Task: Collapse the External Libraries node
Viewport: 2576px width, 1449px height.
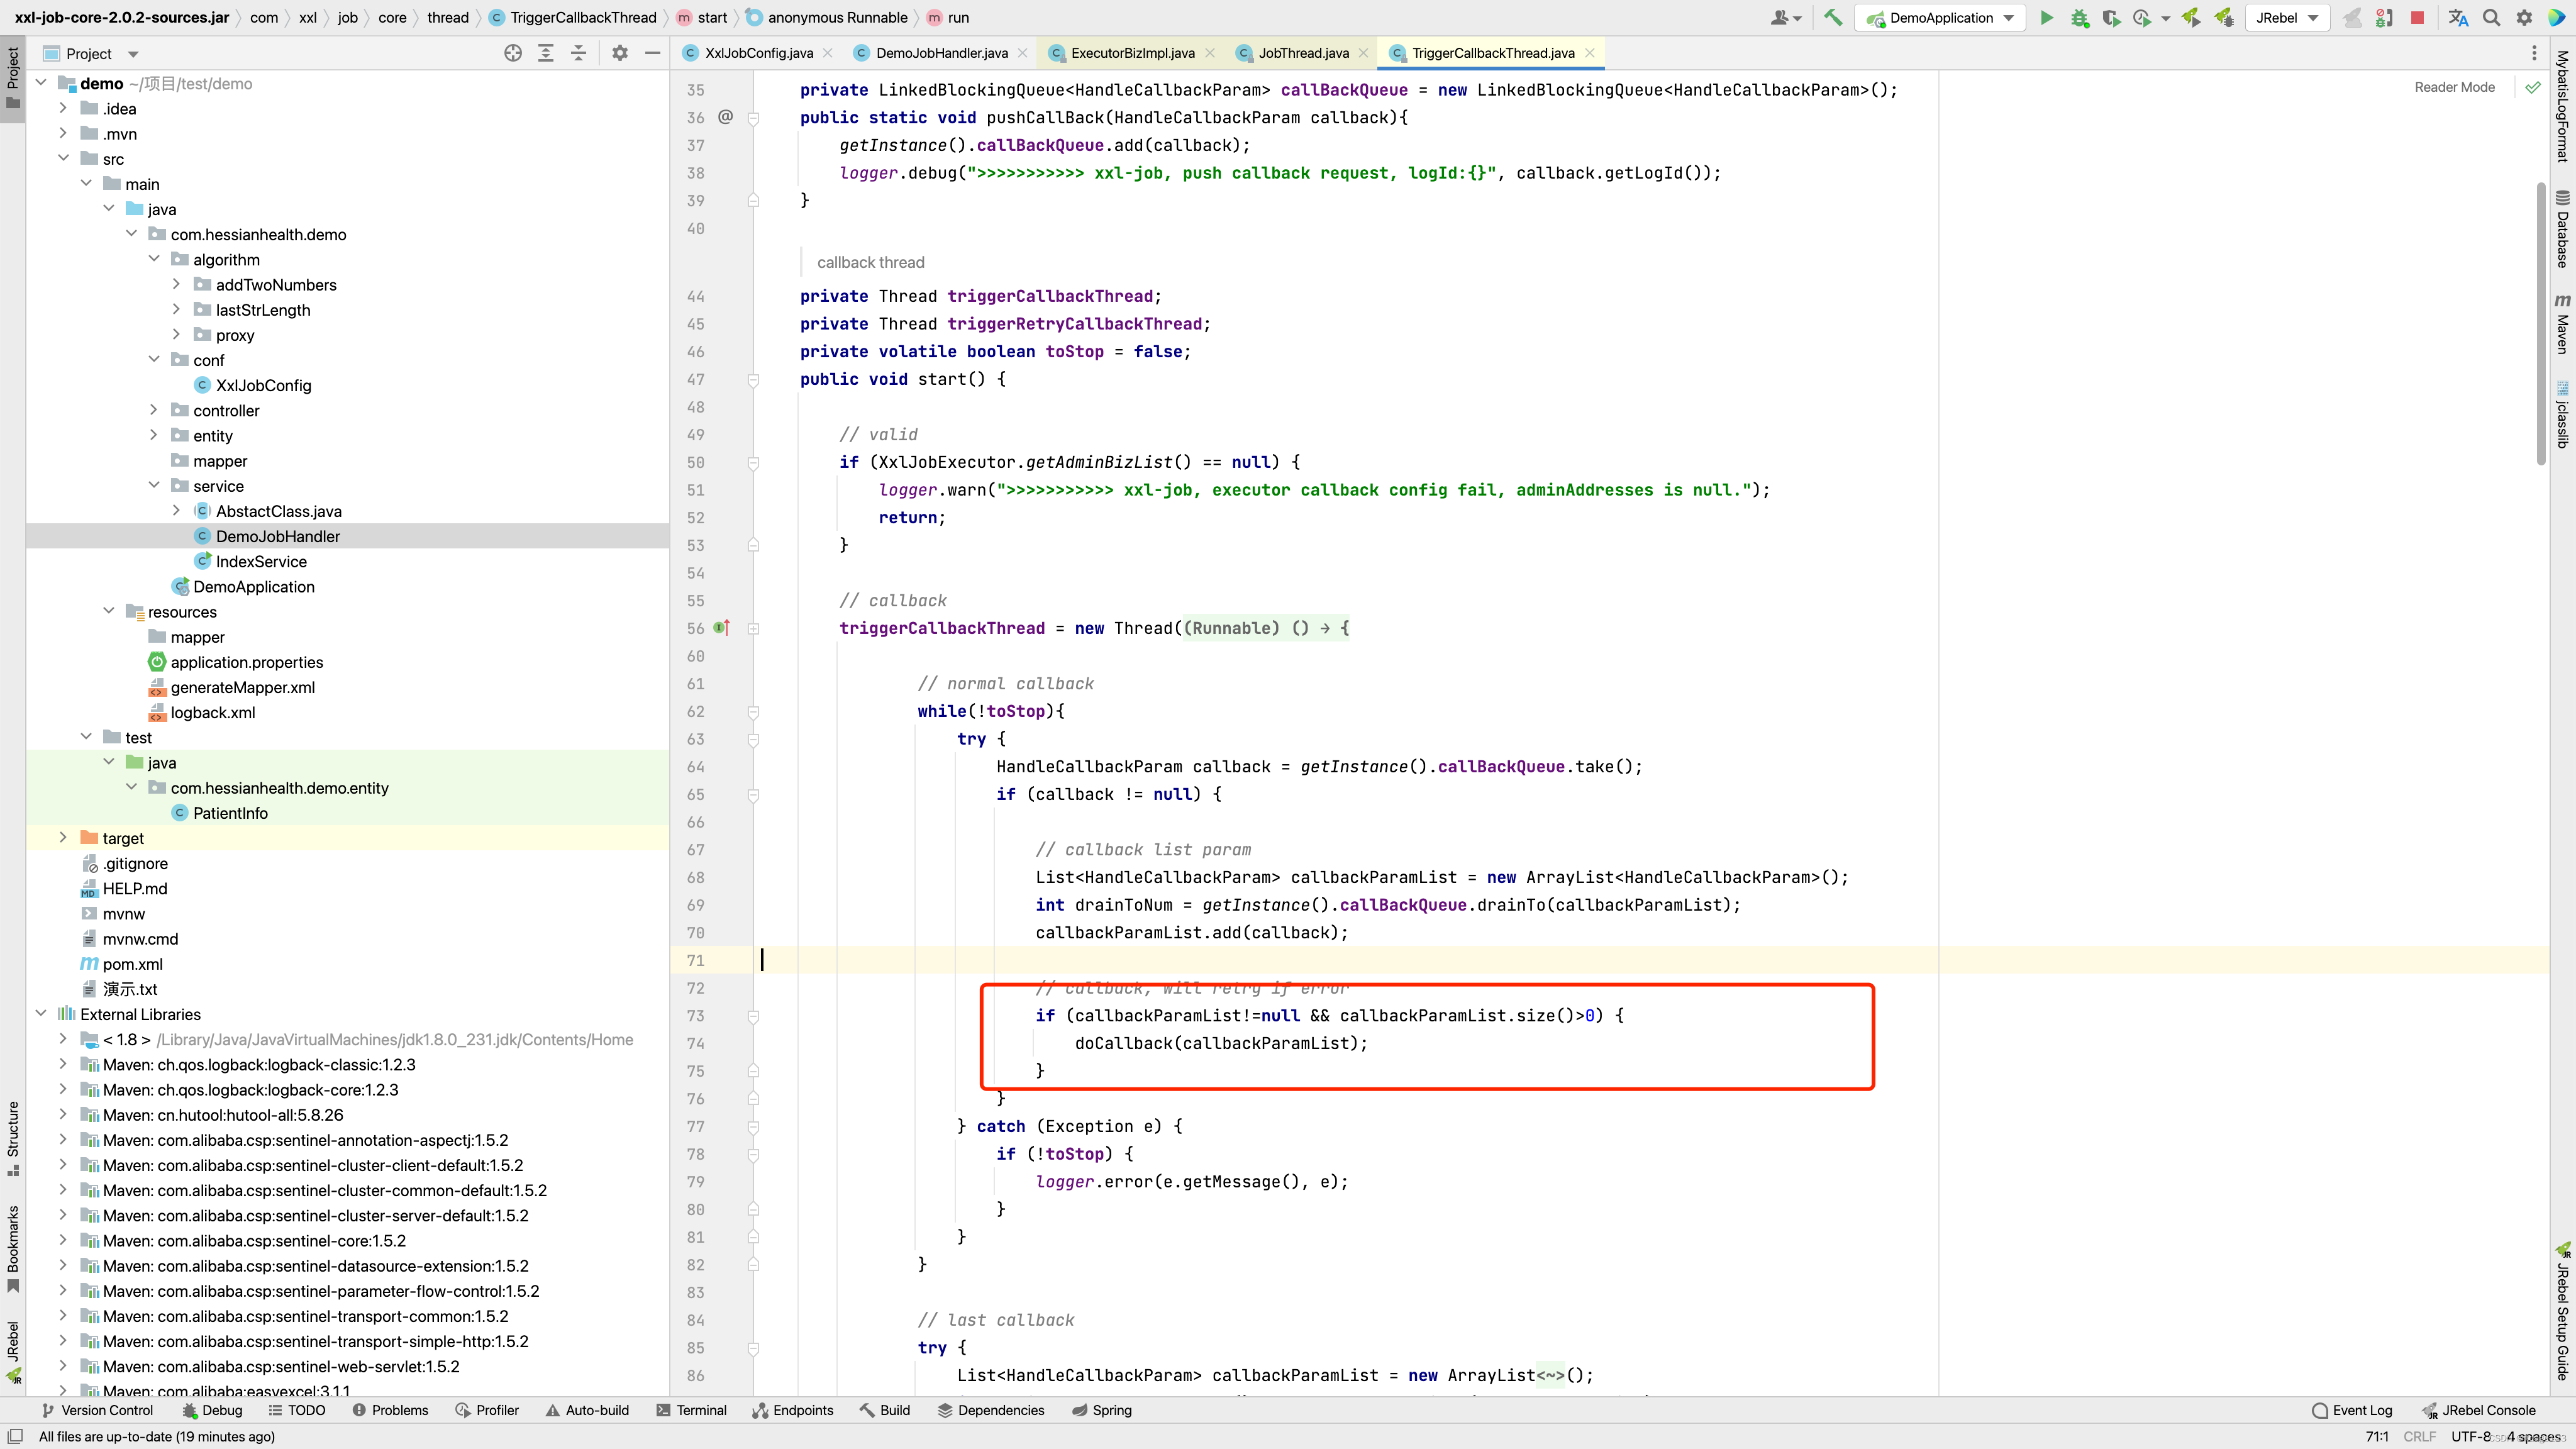Action: click(x=41, y=1014)
